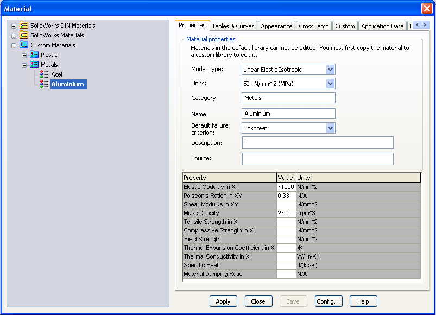This screenshot has width=436, height=315.
Task: Switch to the Tables & Curves tab
Action: [x=233, y=26]
